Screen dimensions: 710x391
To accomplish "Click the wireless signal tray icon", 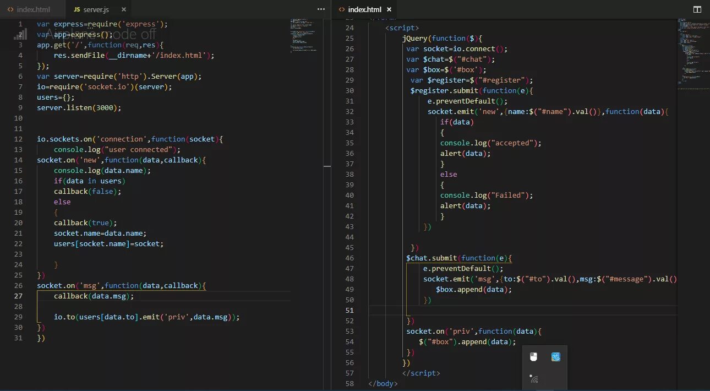I will (533, 378).
